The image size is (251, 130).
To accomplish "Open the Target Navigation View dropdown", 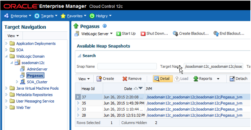I will (13, 36).
